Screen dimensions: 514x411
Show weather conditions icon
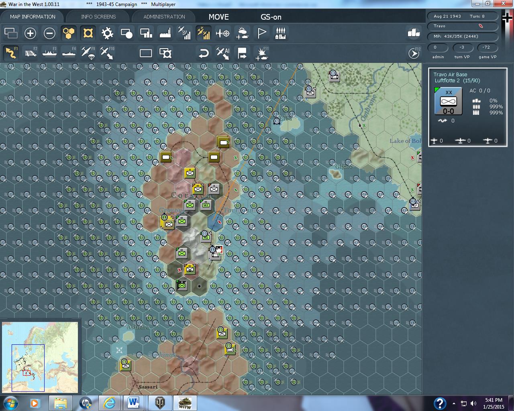[x=242, y=33]
